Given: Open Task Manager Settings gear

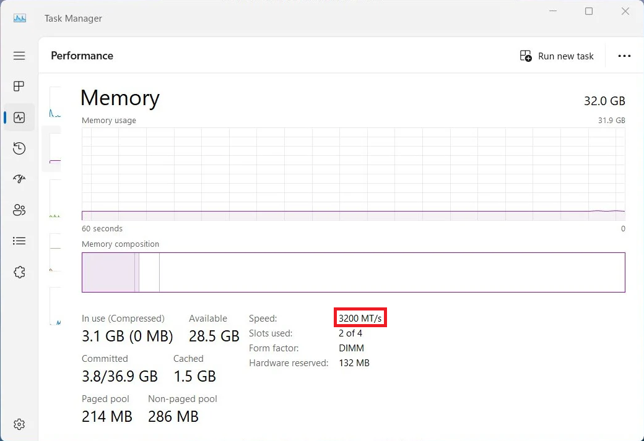Looking at the screenshot, I should coord(19,424).
